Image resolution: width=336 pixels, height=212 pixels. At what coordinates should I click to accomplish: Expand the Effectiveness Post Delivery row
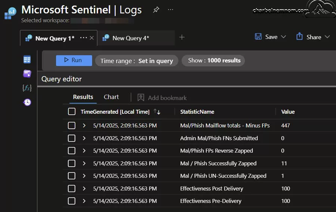(x=84, y=189)
